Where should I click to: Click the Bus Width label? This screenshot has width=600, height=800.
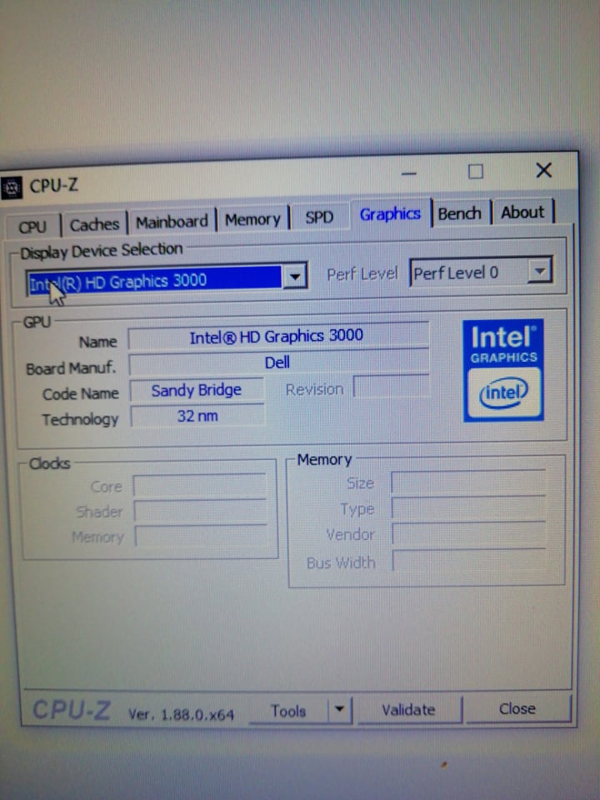[x=341, y=562]
